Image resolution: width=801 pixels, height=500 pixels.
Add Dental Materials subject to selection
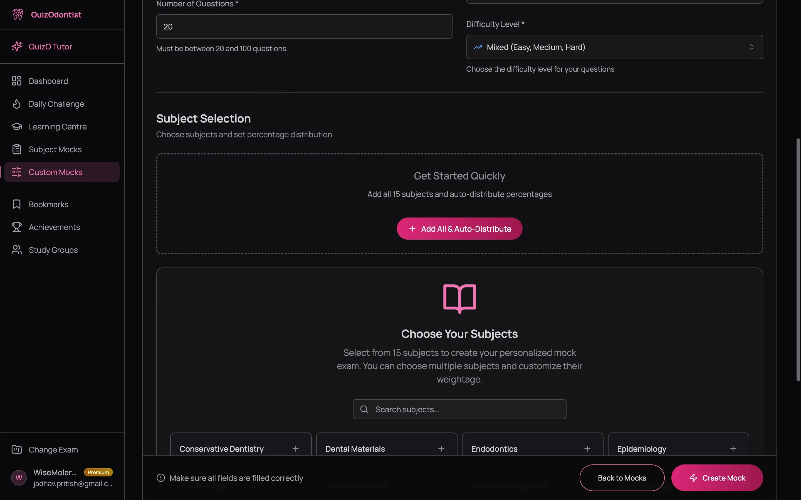pos(442,448)
